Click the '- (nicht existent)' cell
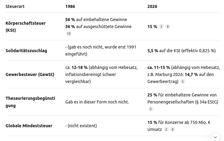224x141 pixels. (x=81, y=126)
